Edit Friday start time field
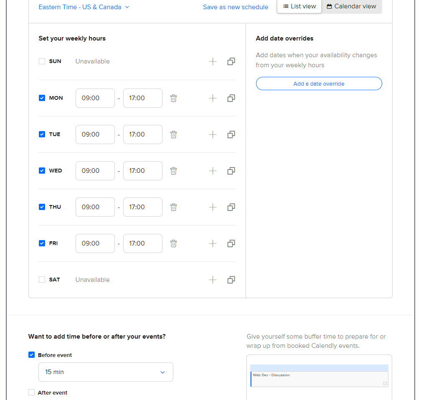This screenshot has height=400, width=421. 95,243
